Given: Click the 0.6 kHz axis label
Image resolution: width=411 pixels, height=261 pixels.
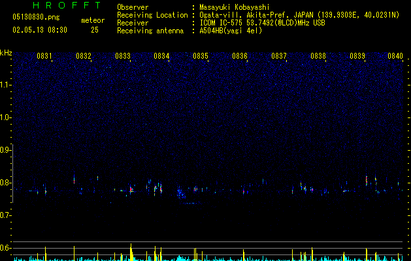Looking at the screenshot, I should 5,248.
